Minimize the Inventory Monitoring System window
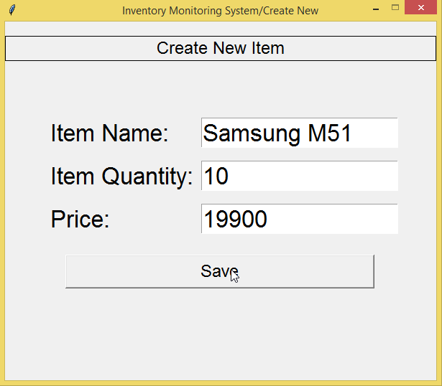This screenshot has width=442, height=386. (376, 9)
